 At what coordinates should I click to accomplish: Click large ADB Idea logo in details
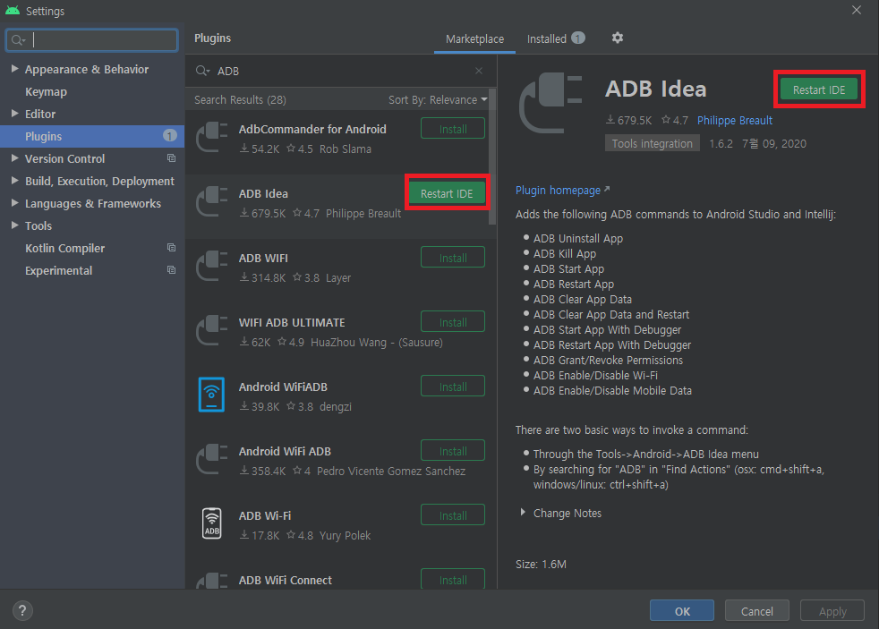point(550,104)
